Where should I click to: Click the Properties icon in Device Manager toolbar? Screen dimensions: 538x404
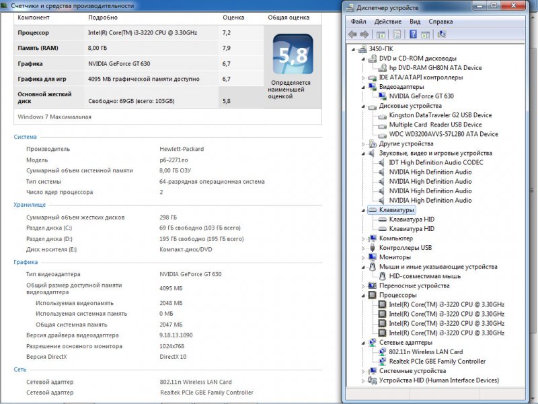(x=397, y=34)
